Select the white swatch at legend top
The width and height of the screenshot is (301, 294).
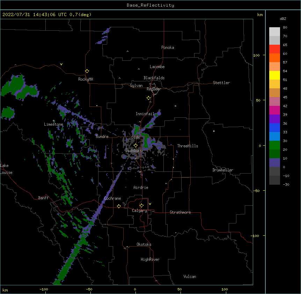274,31
